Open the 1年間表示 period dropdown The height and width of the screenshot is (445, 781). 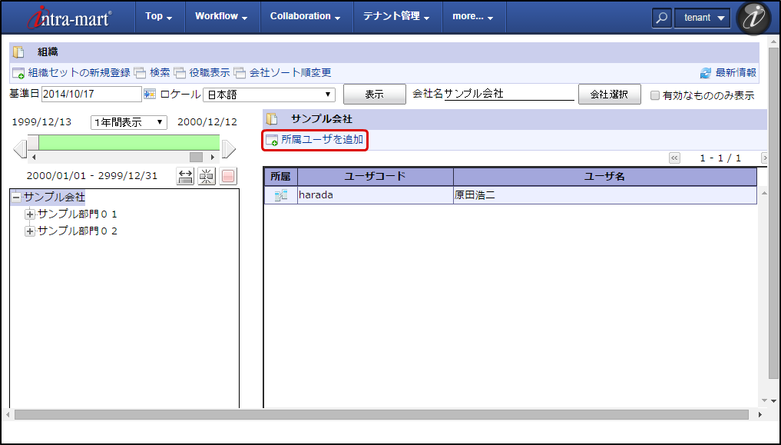point(129,122)
